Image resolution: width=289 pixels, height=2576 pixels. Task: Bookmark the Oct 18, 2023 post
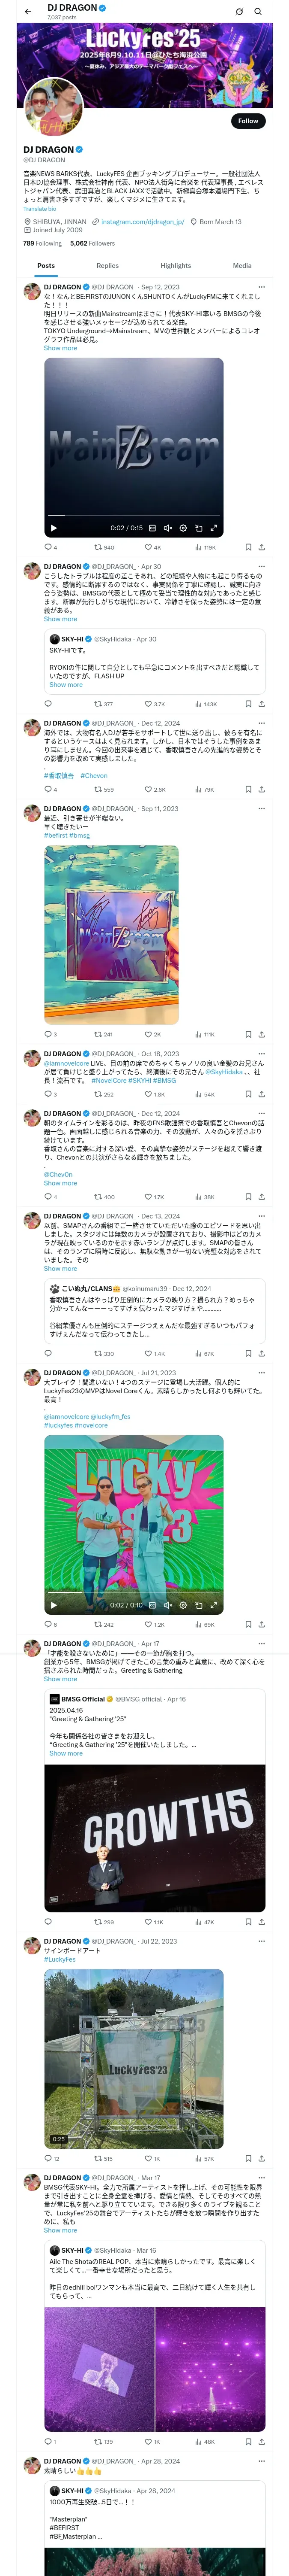click(x=248, y=1094)
